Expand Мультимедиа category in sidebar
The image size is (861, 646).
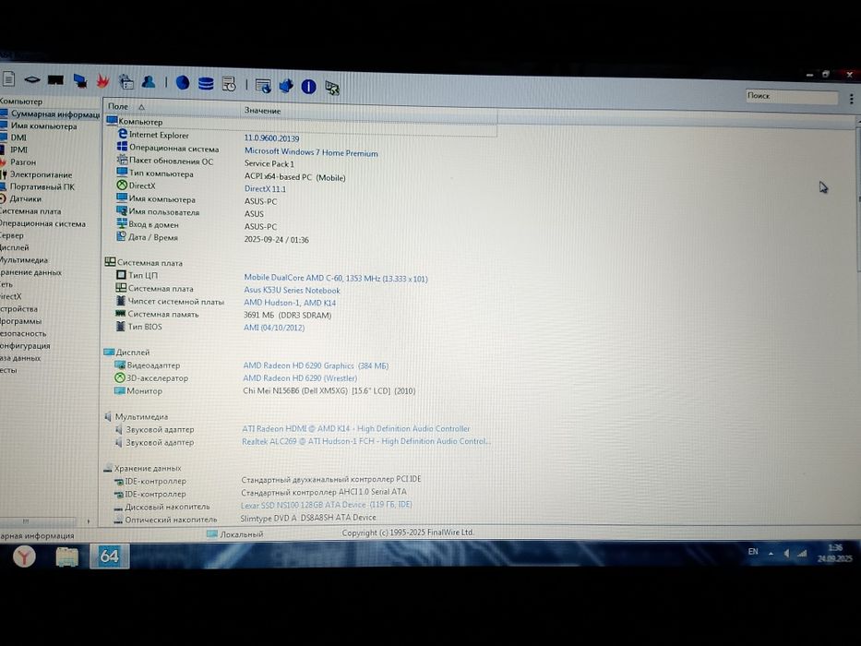[x=24, y=260]
